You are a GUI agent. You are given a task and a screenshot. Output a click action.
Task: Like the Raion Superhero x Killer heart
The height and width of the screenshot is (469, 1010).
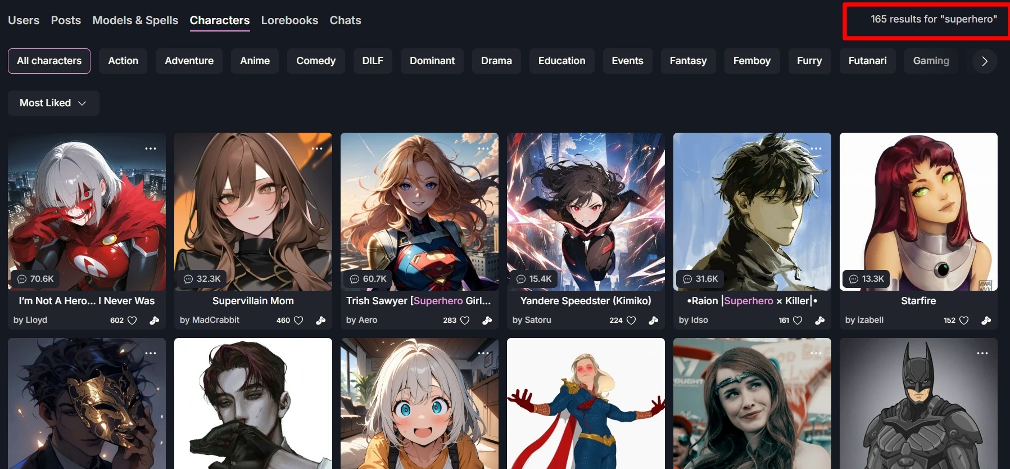coord(798,320)
